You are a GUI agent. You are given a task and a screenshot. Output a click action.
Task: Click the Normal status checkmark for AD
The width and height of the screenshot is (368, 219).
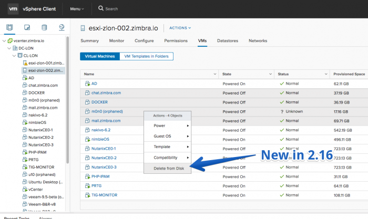[x=282, y=84]
